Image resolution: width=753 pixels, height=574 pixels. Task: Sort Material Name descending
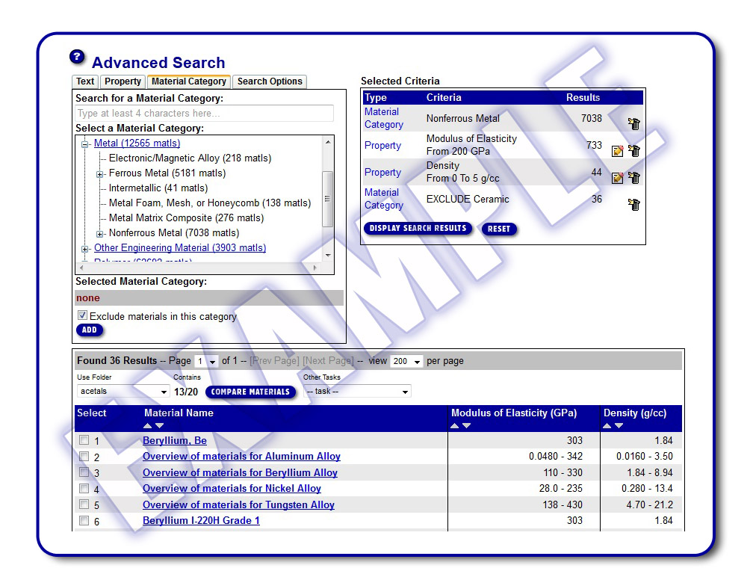coord(160,426)
